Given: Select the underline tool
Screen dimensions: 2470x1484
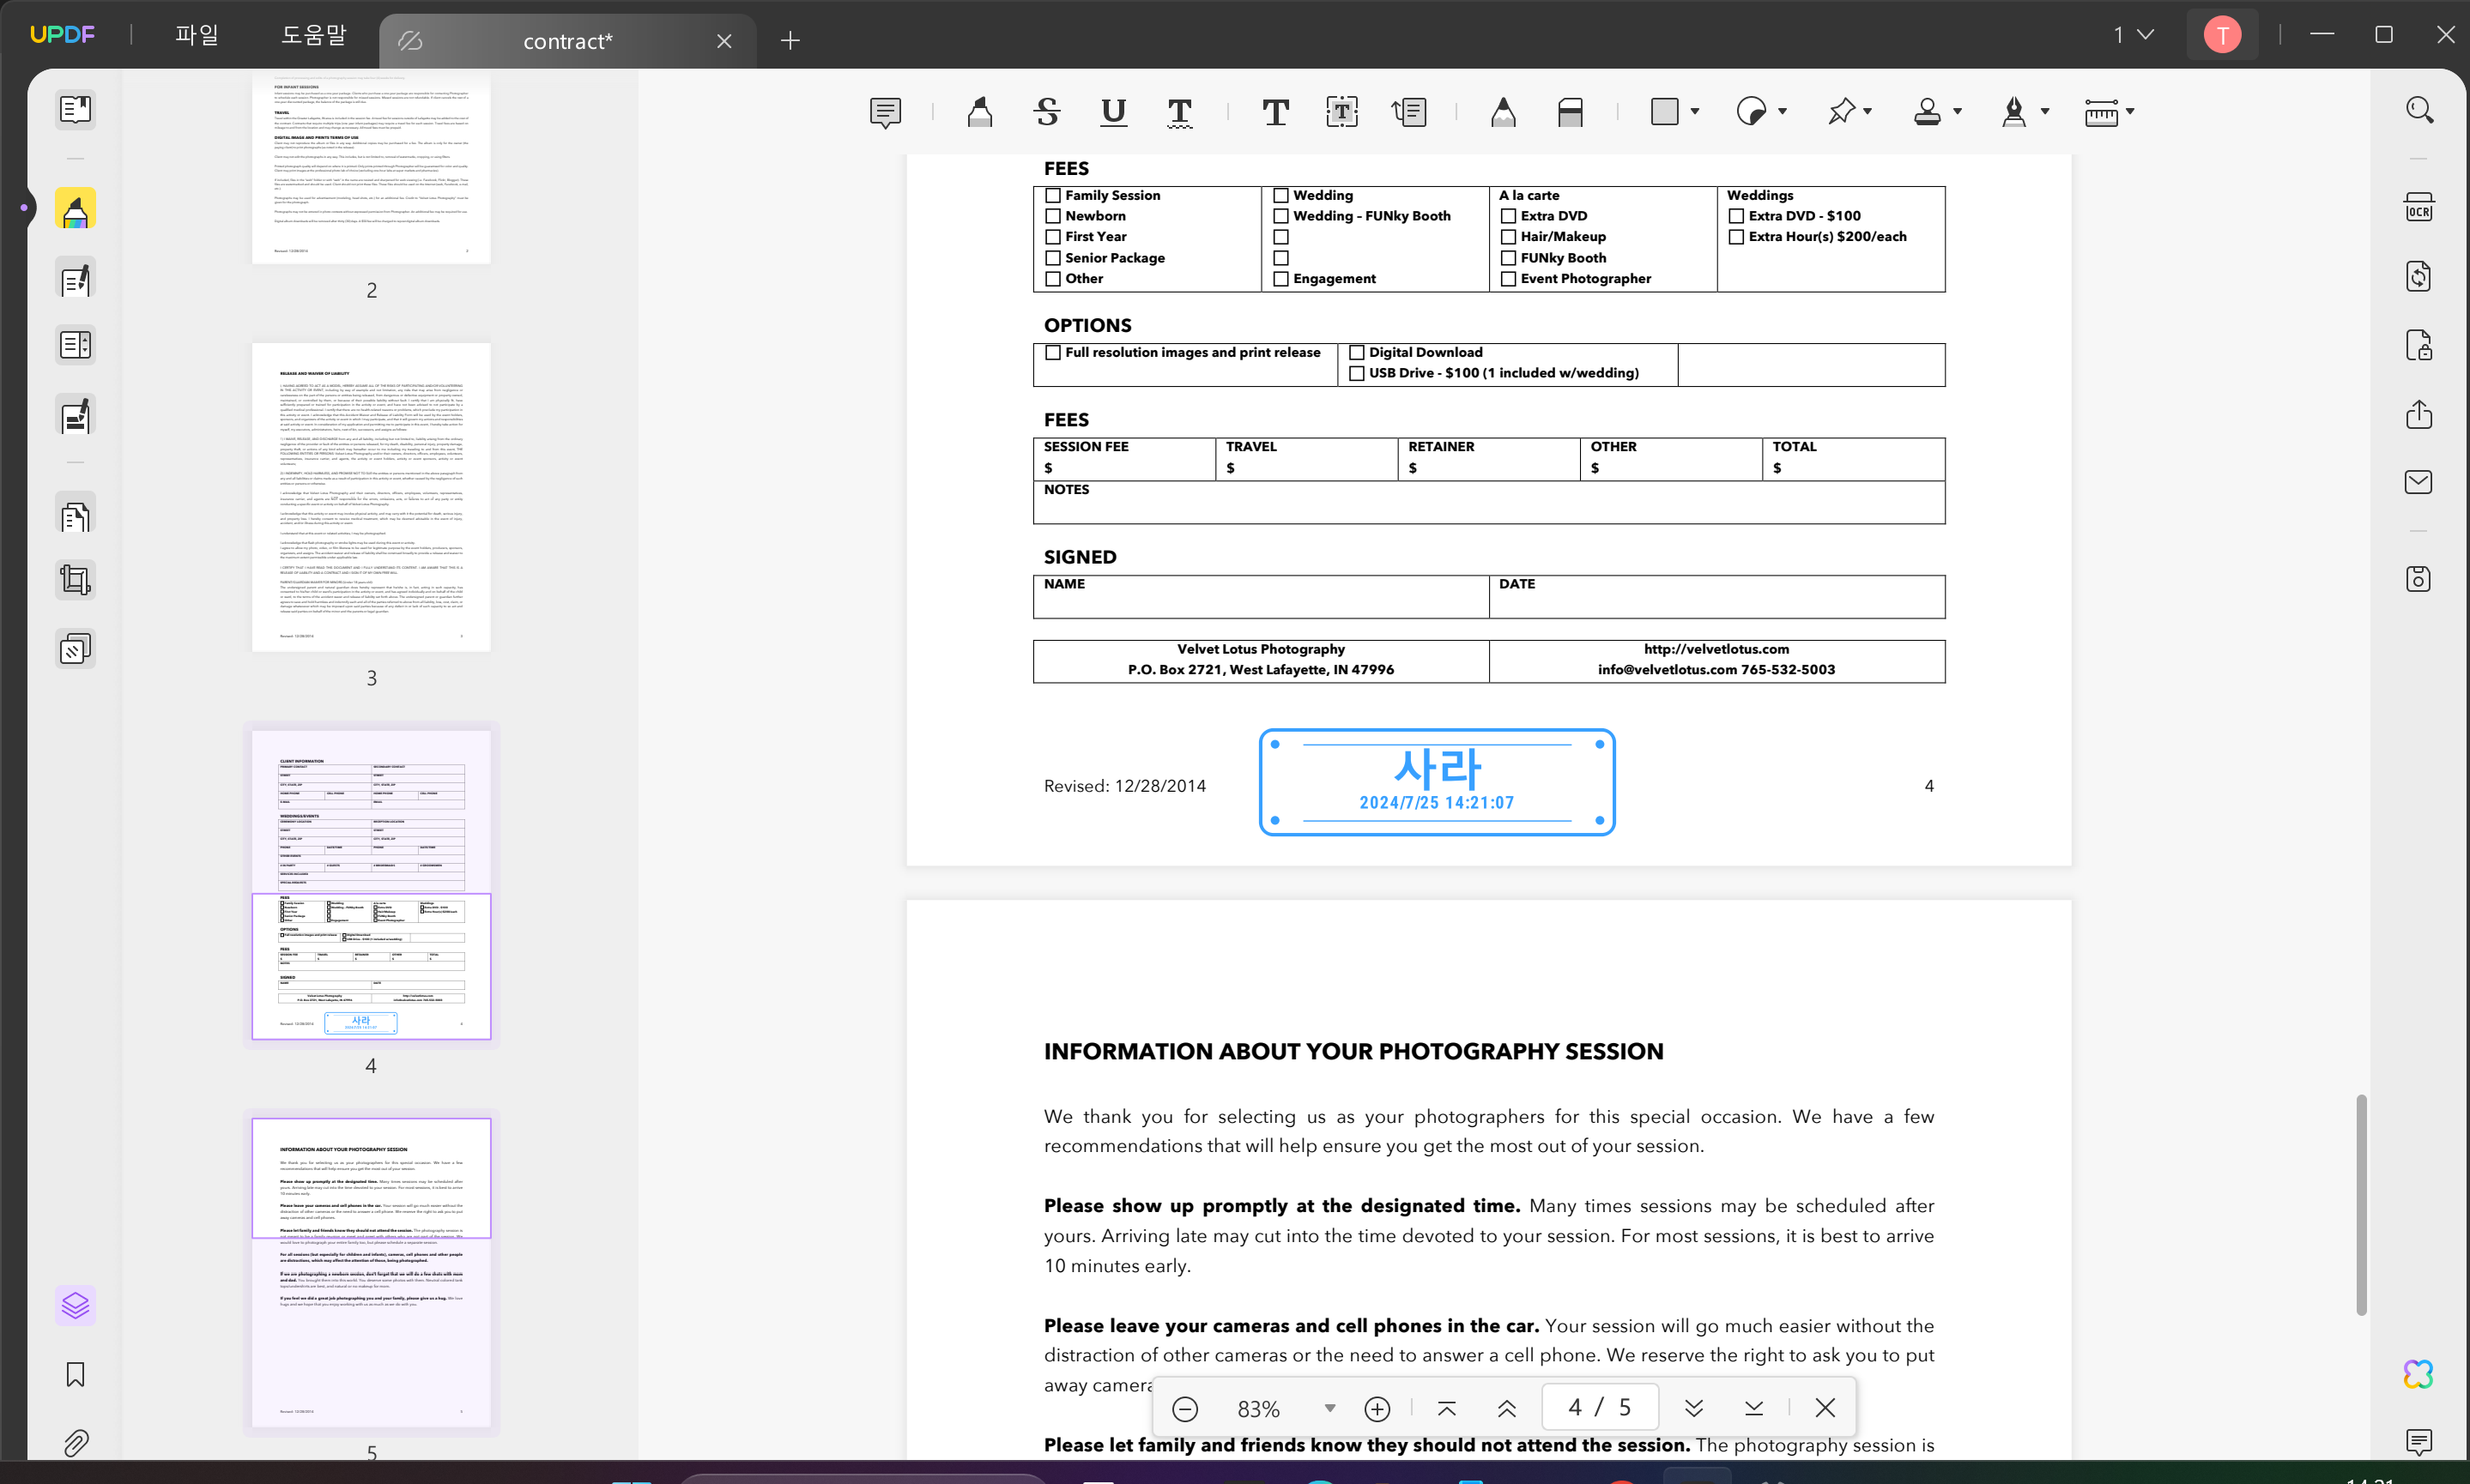Looking at the screenshot, I should pyautogui.click(x=1113, y=112).
